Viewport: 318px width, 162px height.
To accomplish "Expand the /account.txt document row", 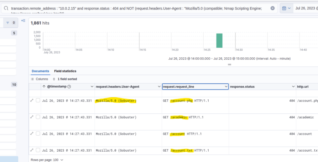I will tap(31, 150).
